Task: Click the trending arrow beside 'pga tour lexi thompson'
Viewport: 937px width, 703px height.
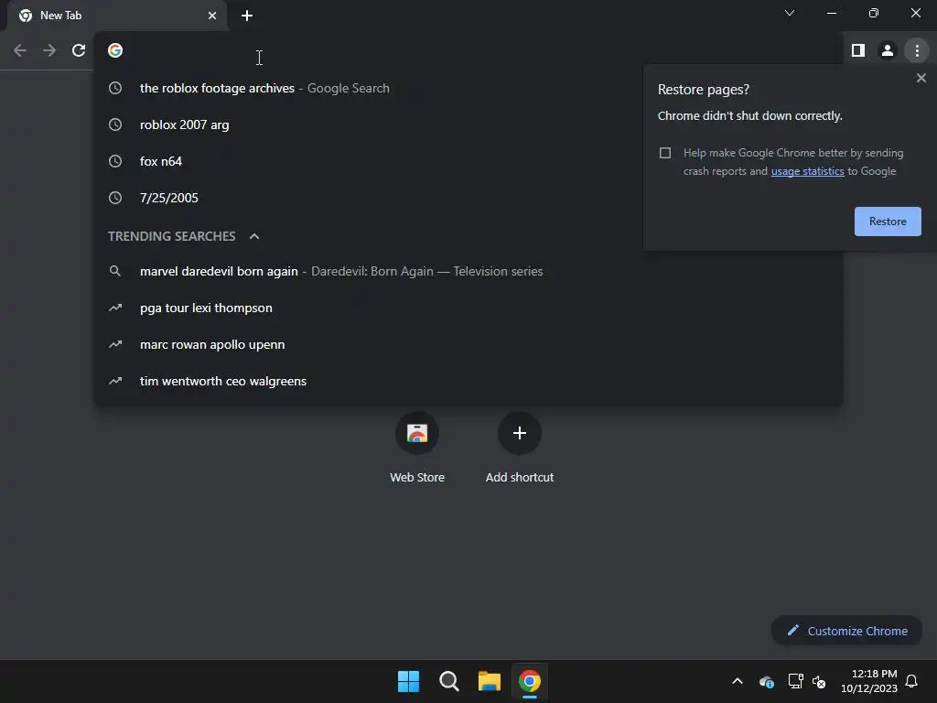Action: click(x=115, y=308)
